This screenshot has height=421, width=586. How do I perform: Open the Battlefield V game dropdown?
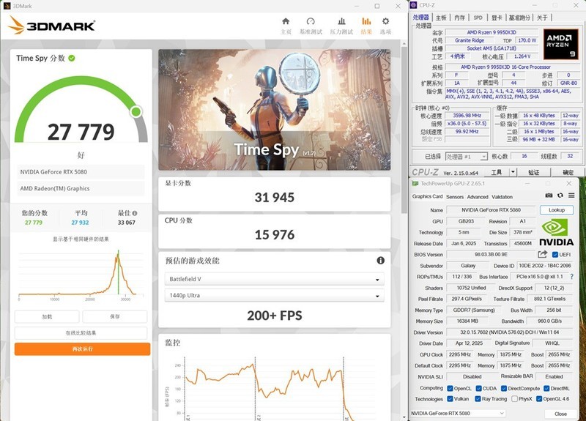[x=274, y=279]
